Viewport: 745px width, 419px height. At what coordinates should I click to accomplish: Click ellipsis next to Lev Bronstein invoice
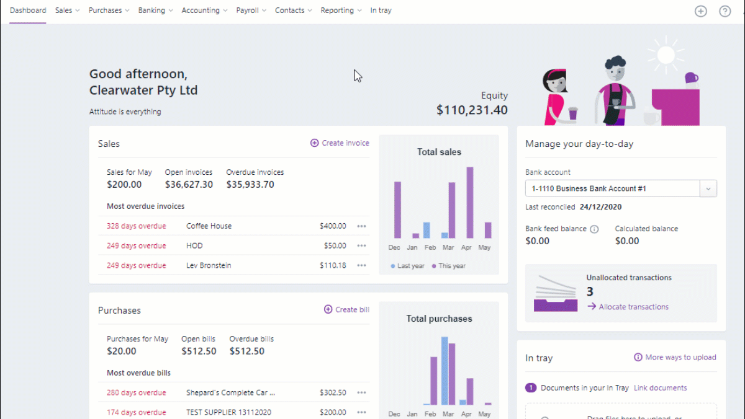click(x=361, y=266)
